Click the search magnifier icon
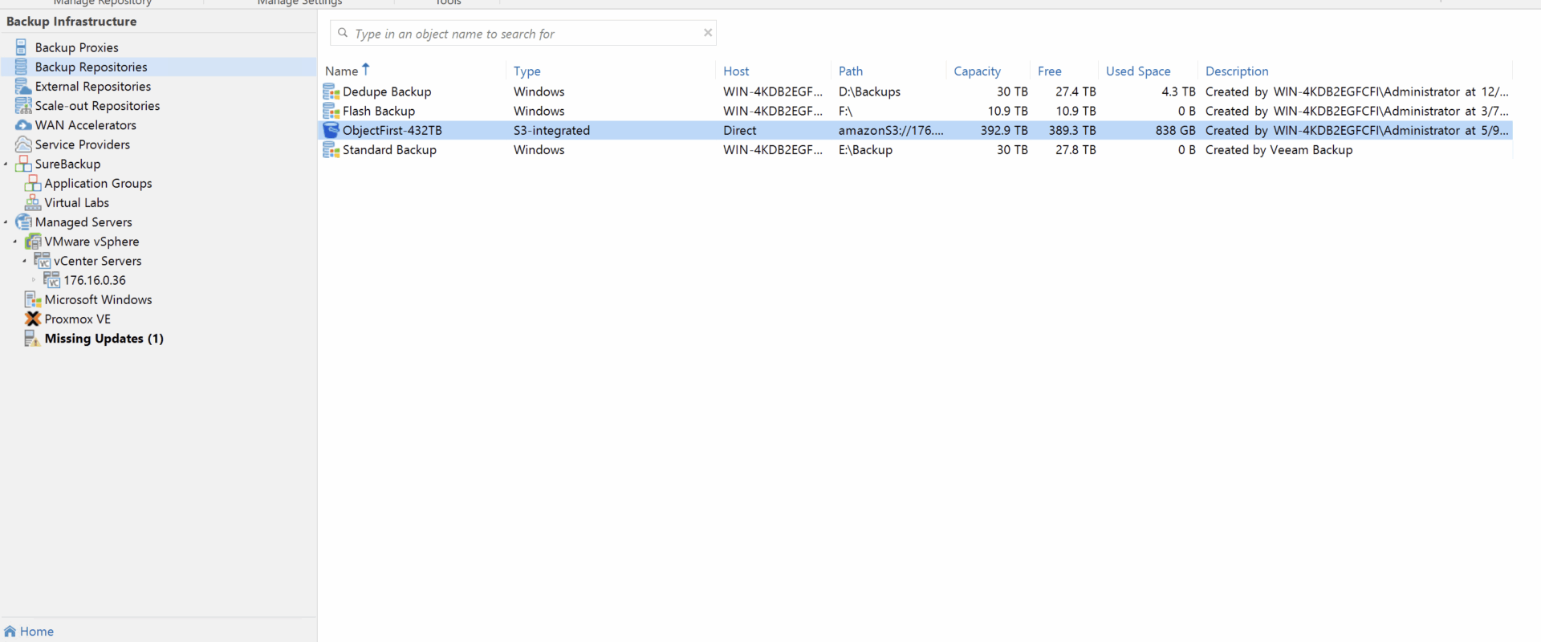This screenshot has width=1541, height=642. click(x=343, y=33)
